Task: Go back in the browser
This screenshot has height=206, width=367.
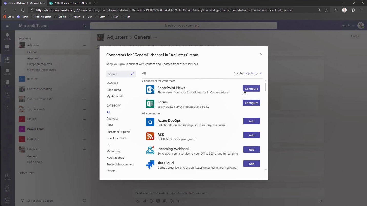Action: coord(6,10)
